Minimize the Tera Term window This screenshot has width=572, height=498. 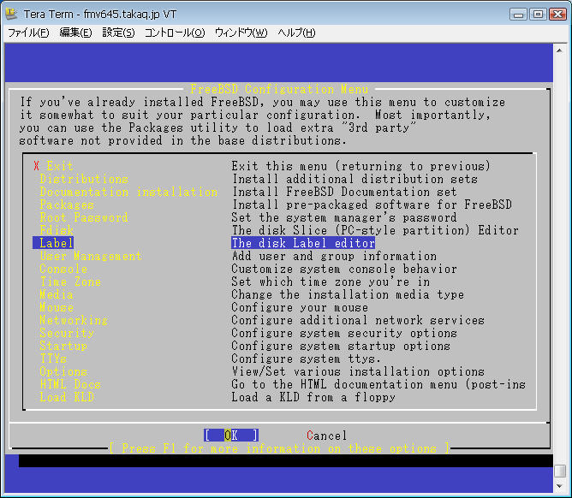(518, 15)
